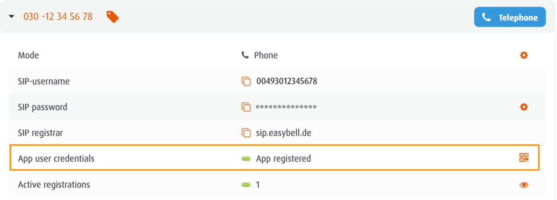This screenshot has width=557, height=200.
Task: Click the App registered status text
Action: coord(283,159)
